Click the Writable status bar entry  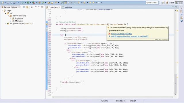coord(104,101)
